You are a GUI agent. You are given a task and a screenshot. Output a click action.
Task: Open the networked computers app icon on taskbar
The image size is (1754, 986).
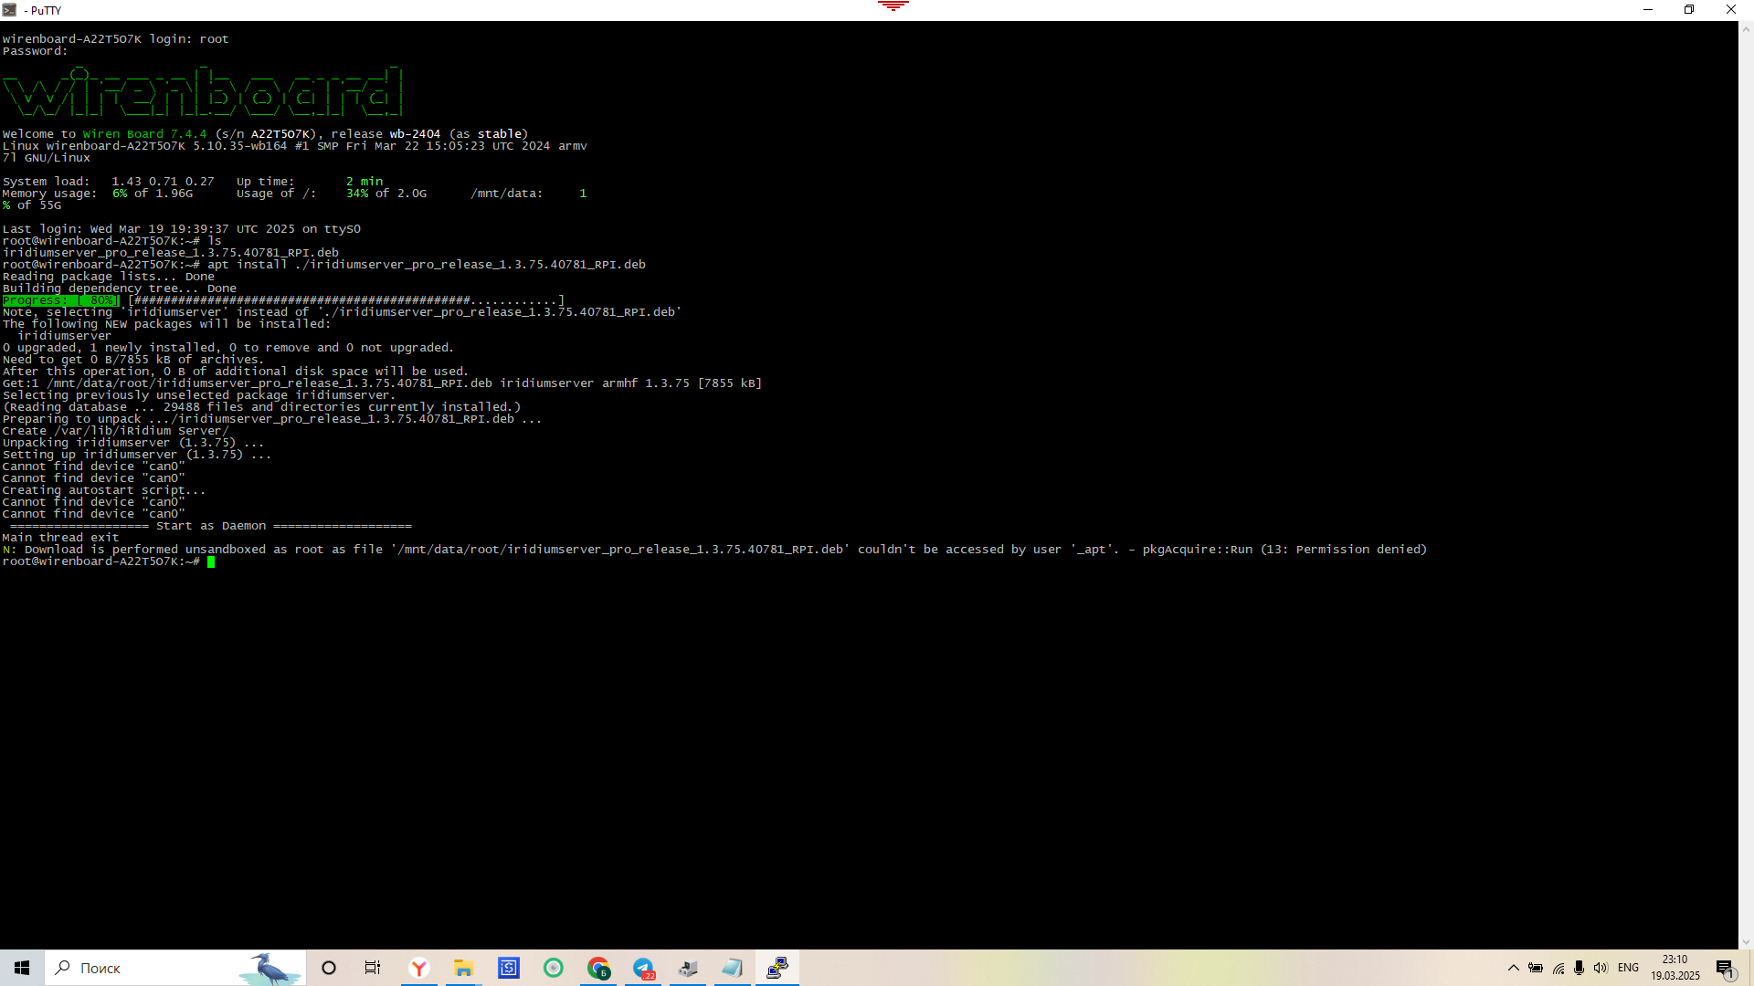click(x=688, y=968)
